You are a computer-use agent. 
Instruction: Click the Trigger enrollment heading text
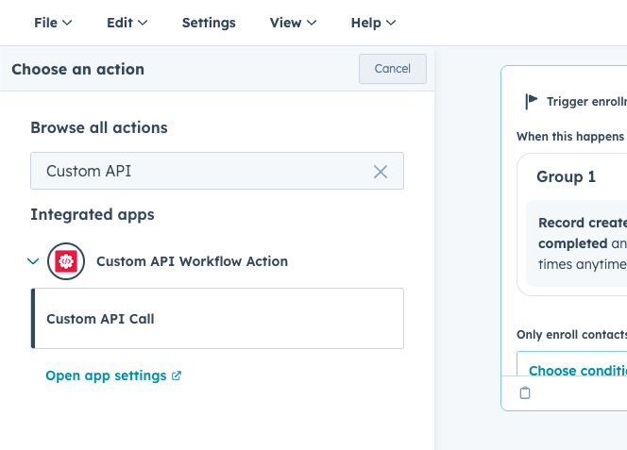coord(585,101)
